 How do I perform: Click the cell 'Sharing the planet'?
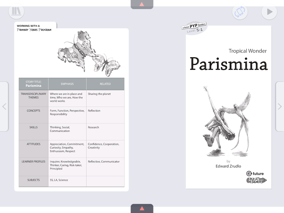pyautogui.click(x=105, y=98)
